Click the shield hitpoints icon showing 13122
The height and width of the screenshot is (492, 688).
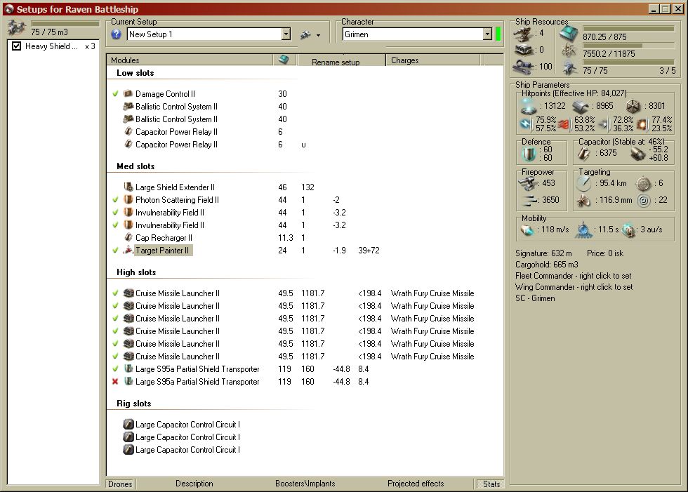tap(529, 106)
